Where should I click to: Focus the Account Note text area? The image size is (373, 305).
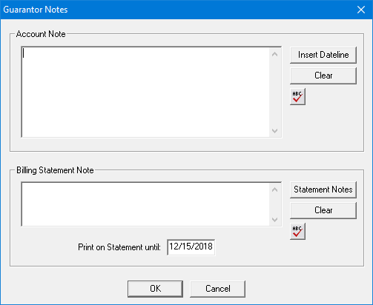tap(146, 92)
